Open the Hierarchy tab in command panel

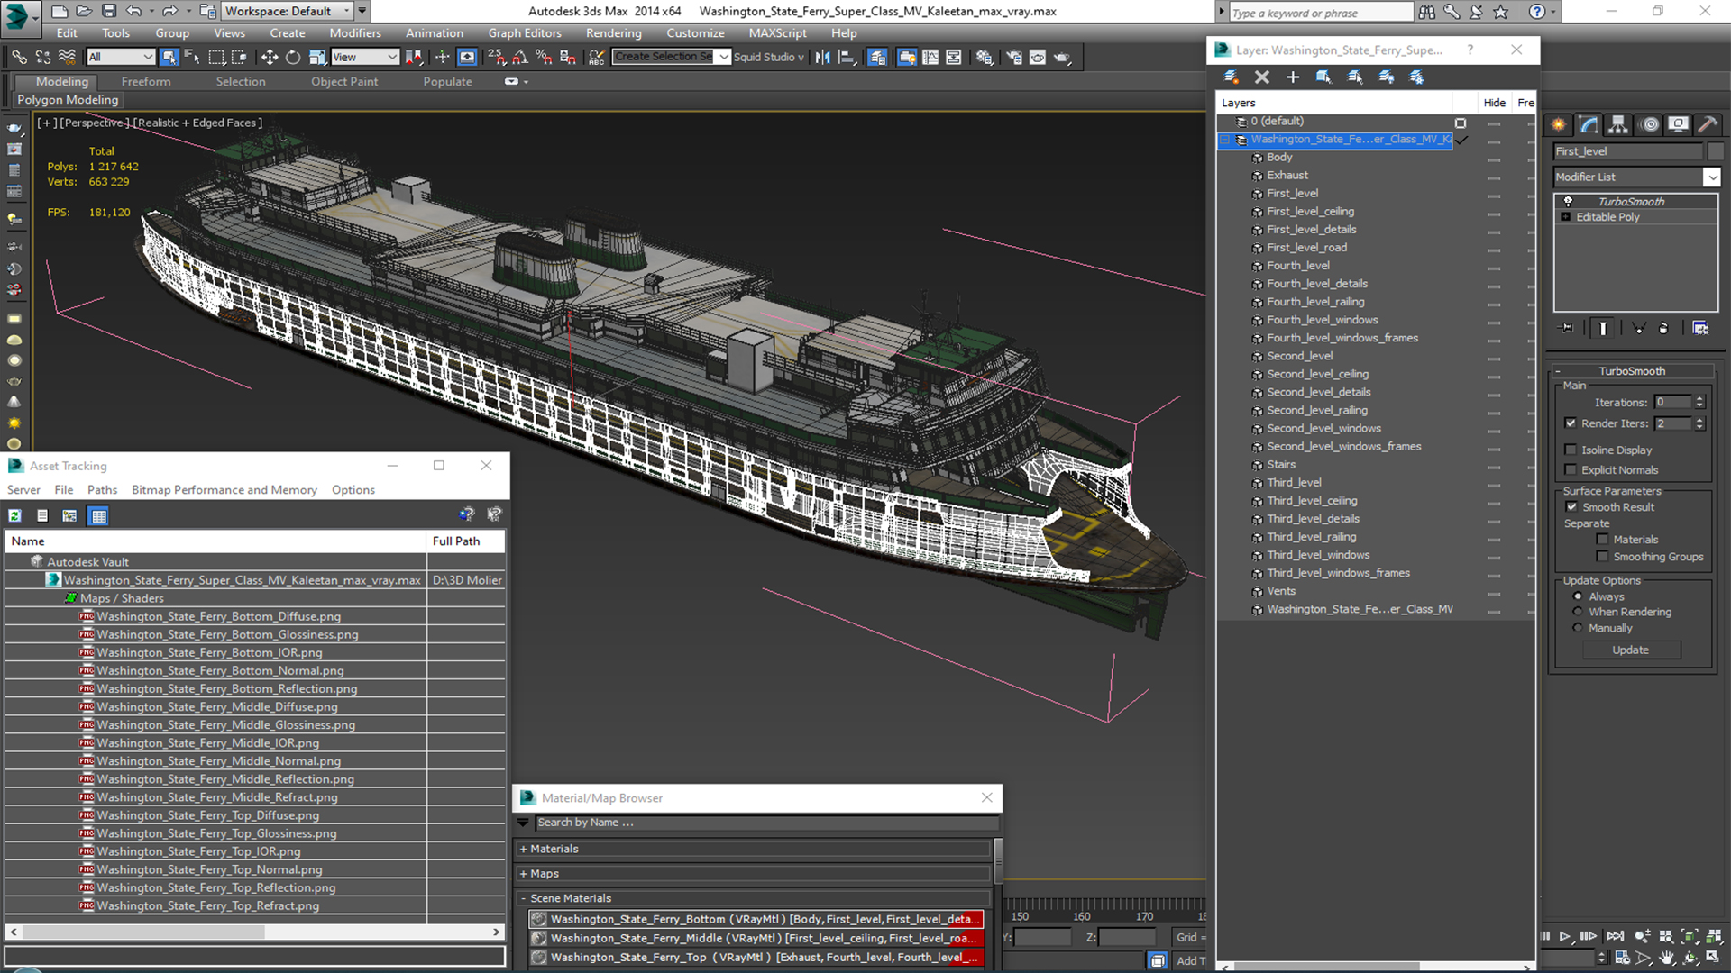coord(1617,124)
